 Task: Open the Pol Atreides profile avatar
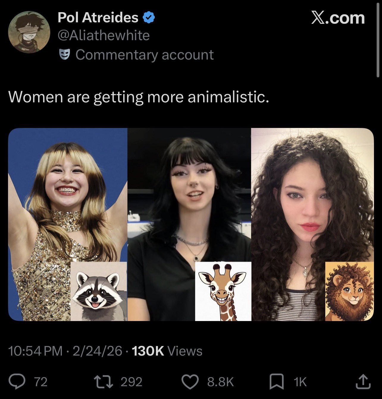pos(29,32)
